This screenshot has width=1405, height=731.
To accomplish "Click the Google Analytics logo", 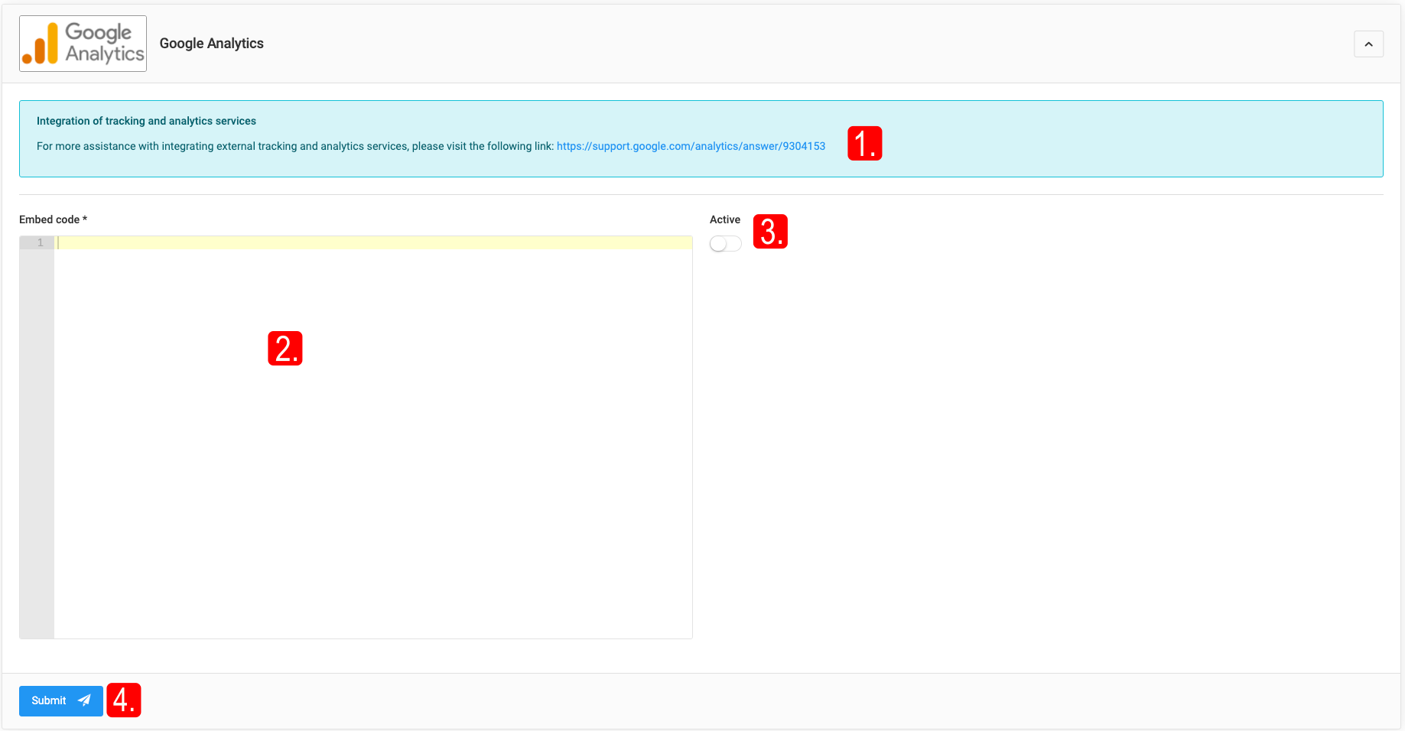I will pos(82,43).
